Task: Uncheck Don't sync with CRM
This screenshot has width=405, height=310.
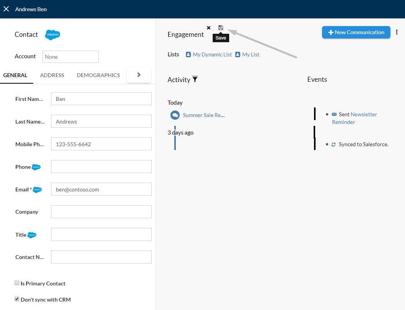Action: [17, 299]
